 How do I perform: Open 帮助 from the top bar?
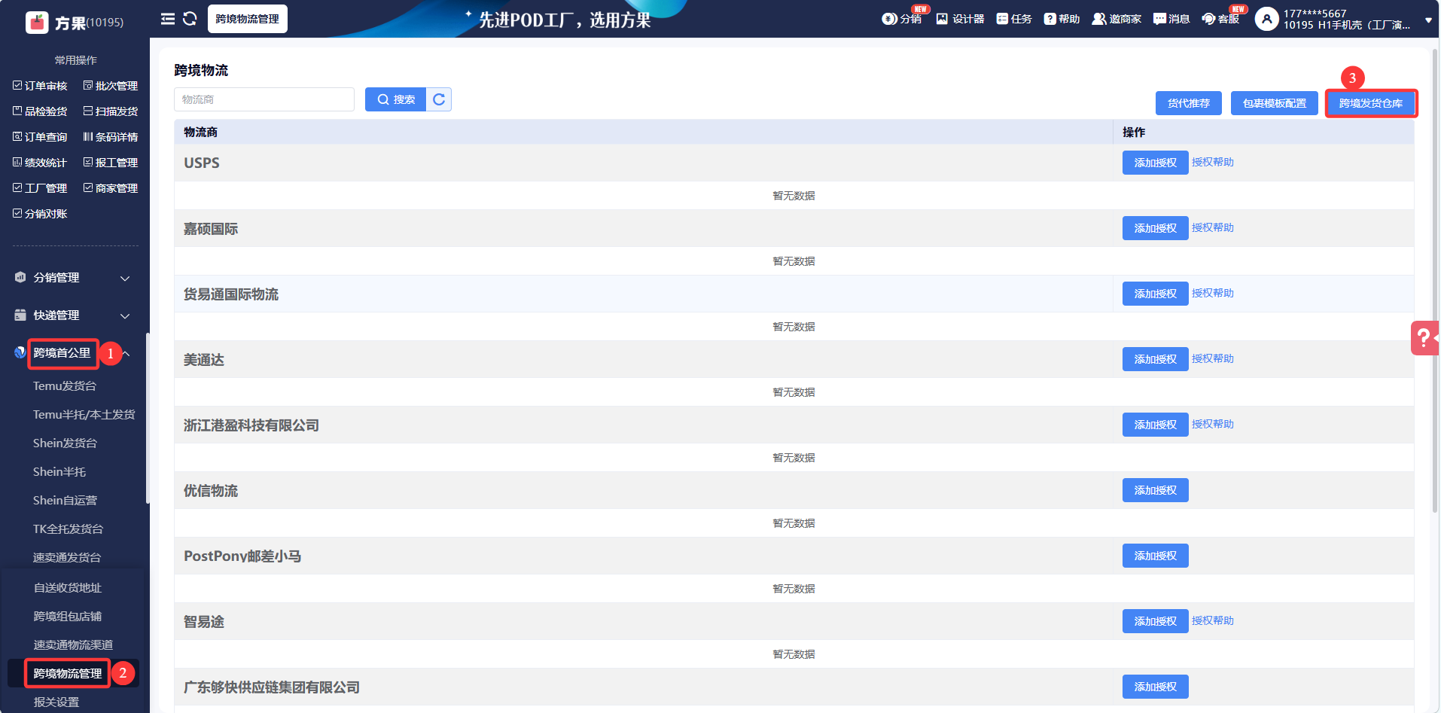click(x=1062, y=19)
